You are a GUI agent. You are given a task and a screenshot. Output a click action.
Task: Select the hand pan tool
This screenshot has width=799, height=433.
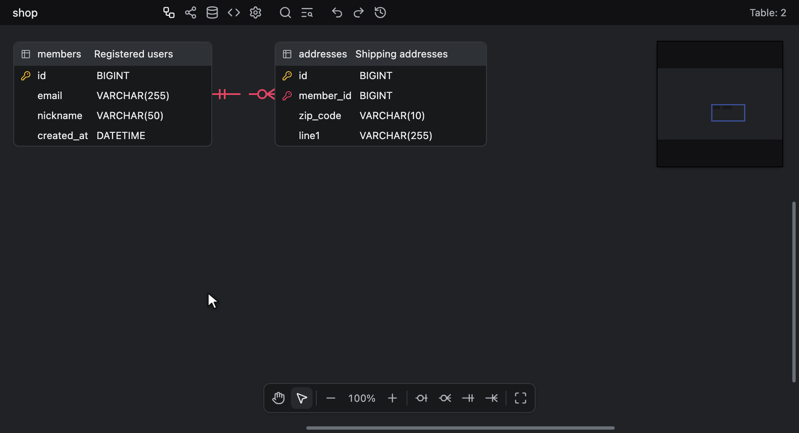click(x=278, y=398)
